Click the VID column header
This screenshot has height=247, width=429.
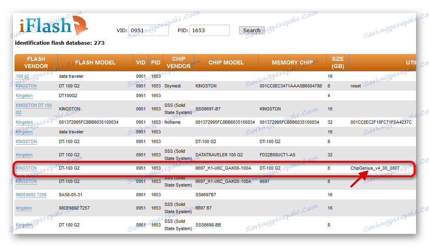coord(141,62)
